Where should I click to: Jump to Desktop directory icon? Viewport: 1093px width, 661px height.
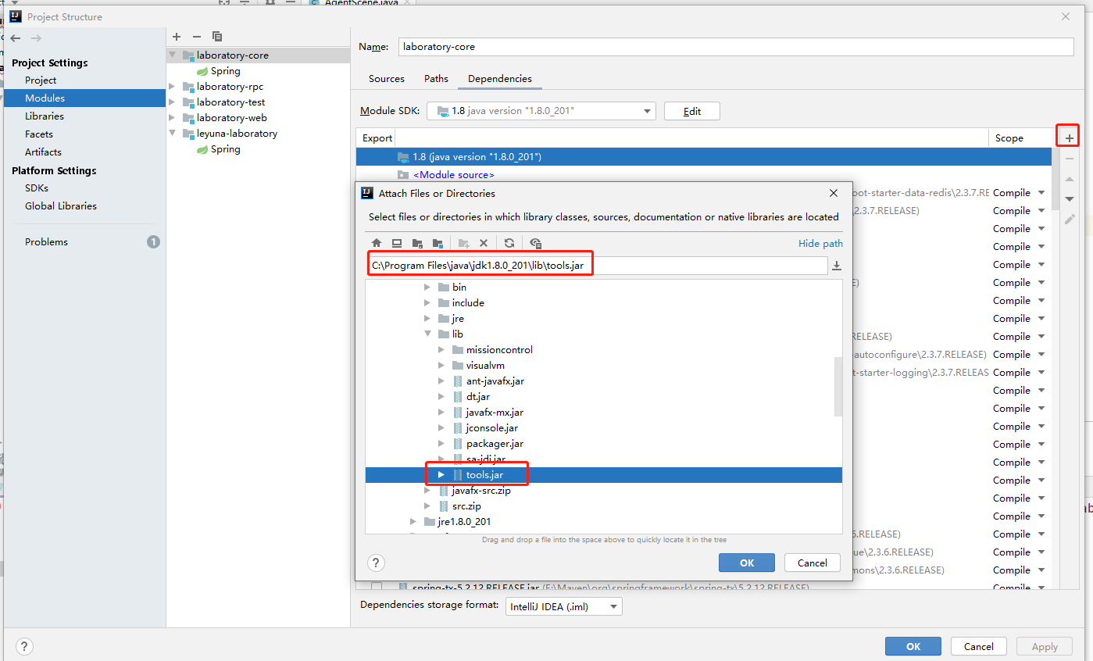pos(397,243)
